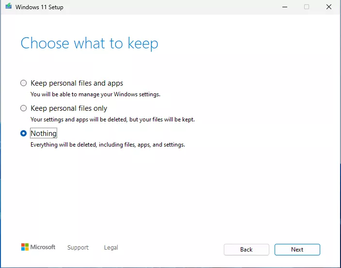Screen dimensions: 341x268
Task: Click the "Choose what to keep" heading
Action: click(90, 44)
